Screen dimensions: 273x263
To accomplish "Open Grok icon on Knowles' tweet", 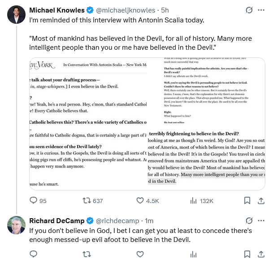I will pos(249,10).
